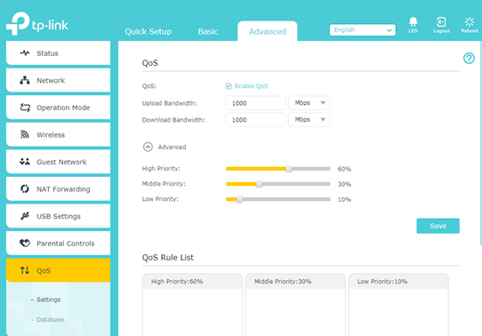Click the Reboot icon

click(470, 22)
